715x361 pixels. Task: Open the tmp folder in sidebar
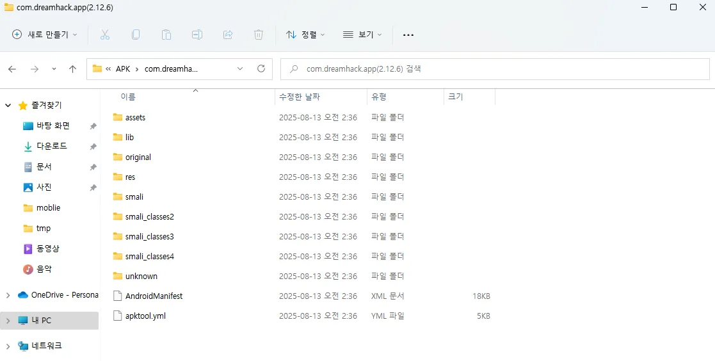44,229
